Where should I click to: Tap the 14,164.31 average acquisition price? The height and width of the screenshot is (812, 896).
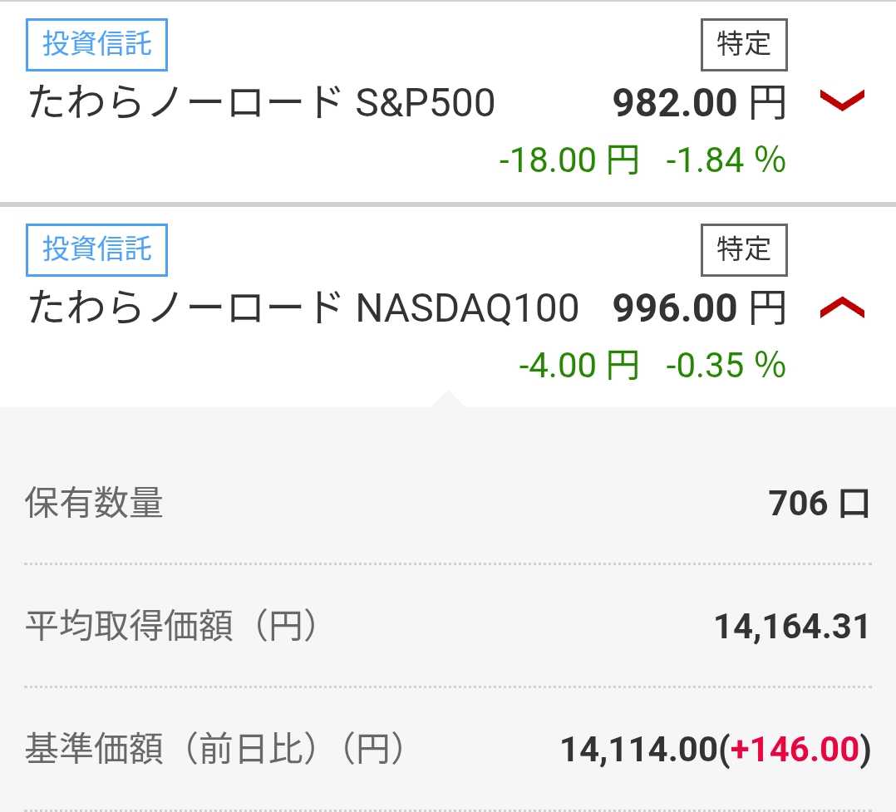[791, 627]
